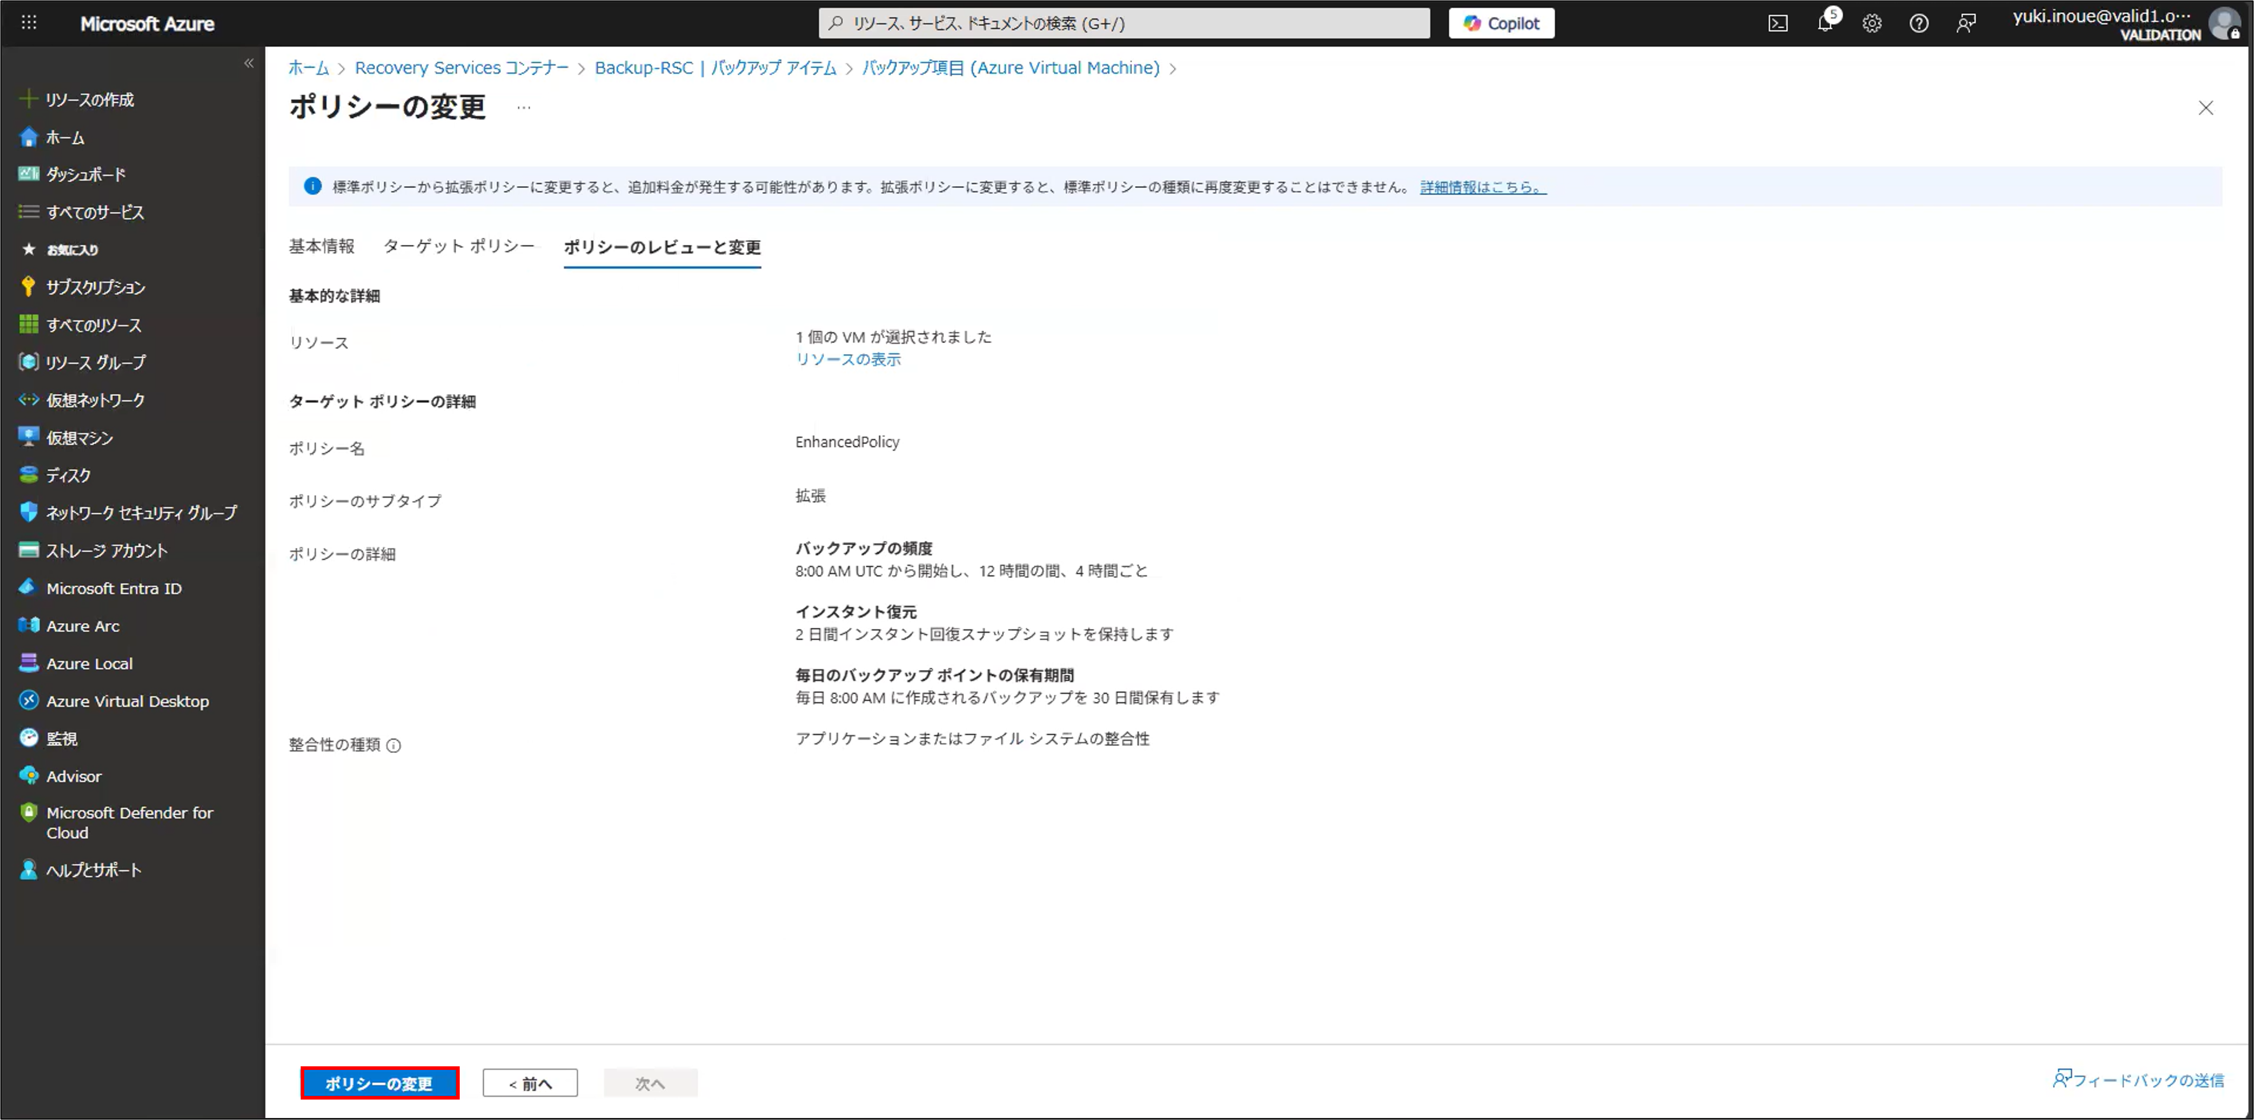Open Microsoft Entra ID from the sidebar
This screenshot has width=2254, height=1120.
114,588
